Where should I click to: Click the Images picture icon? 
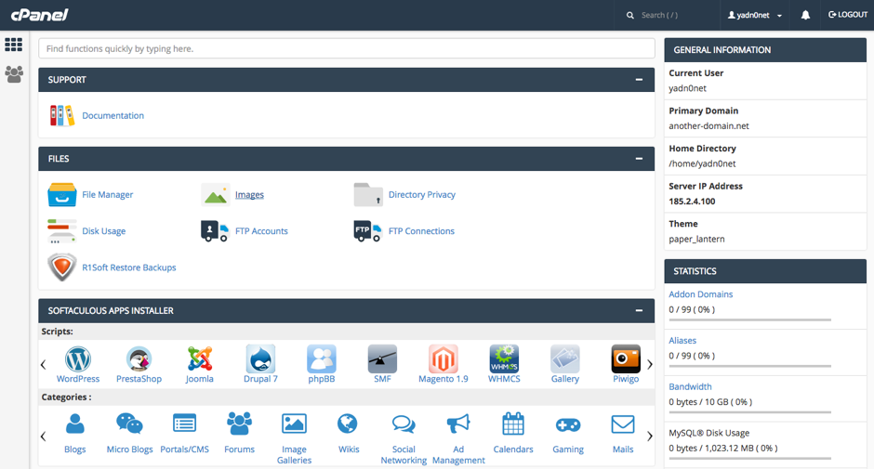[215, 194]
